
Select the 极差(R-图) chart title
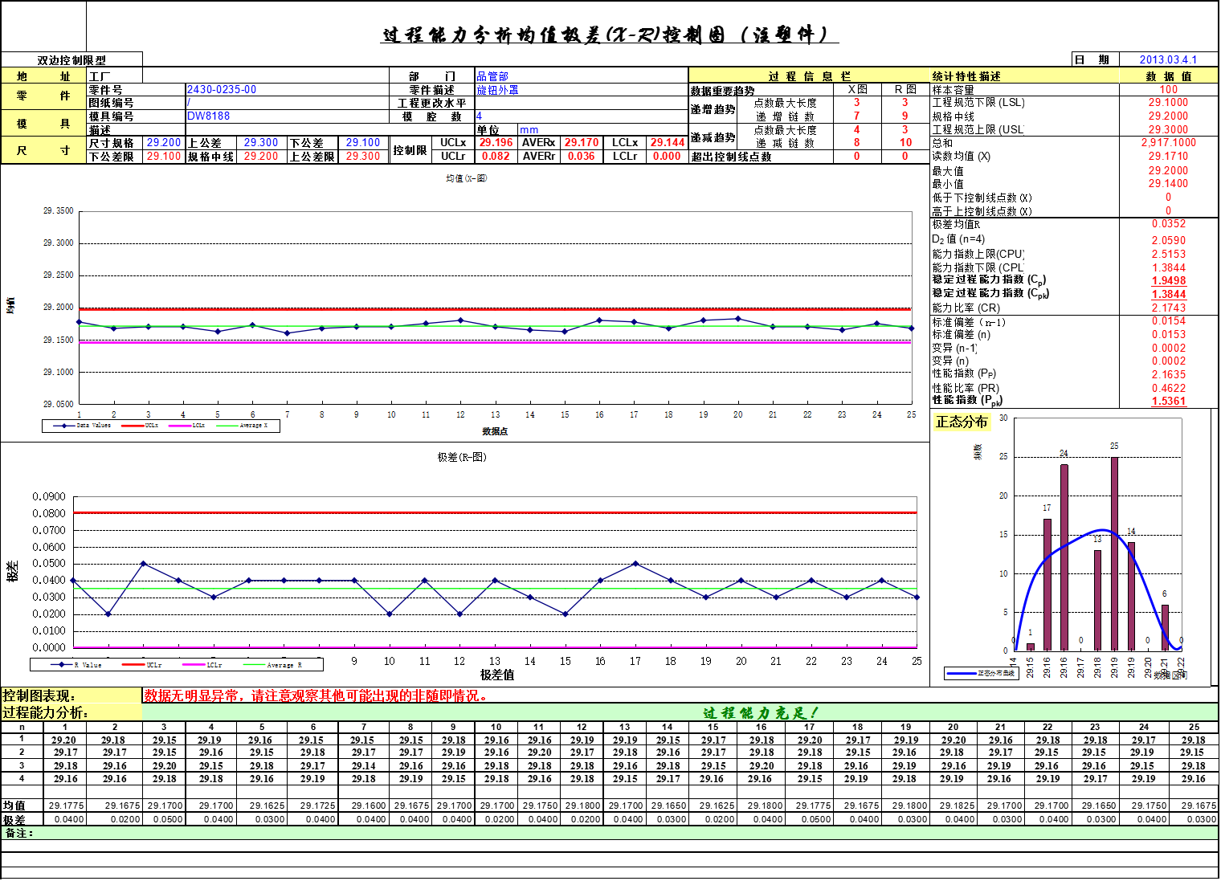[x=462, y=457]
